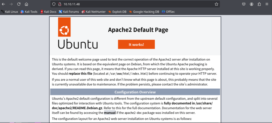Reload the current page
The width and height of the screenshot is (272, 123).
(19, 4)
